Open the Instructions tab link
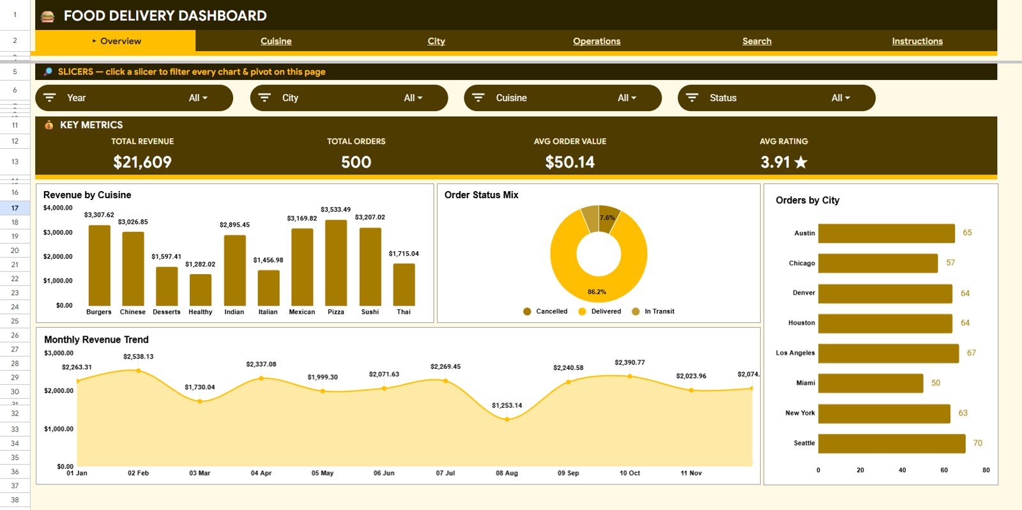 pyautogui.click(x=917, y=41)
